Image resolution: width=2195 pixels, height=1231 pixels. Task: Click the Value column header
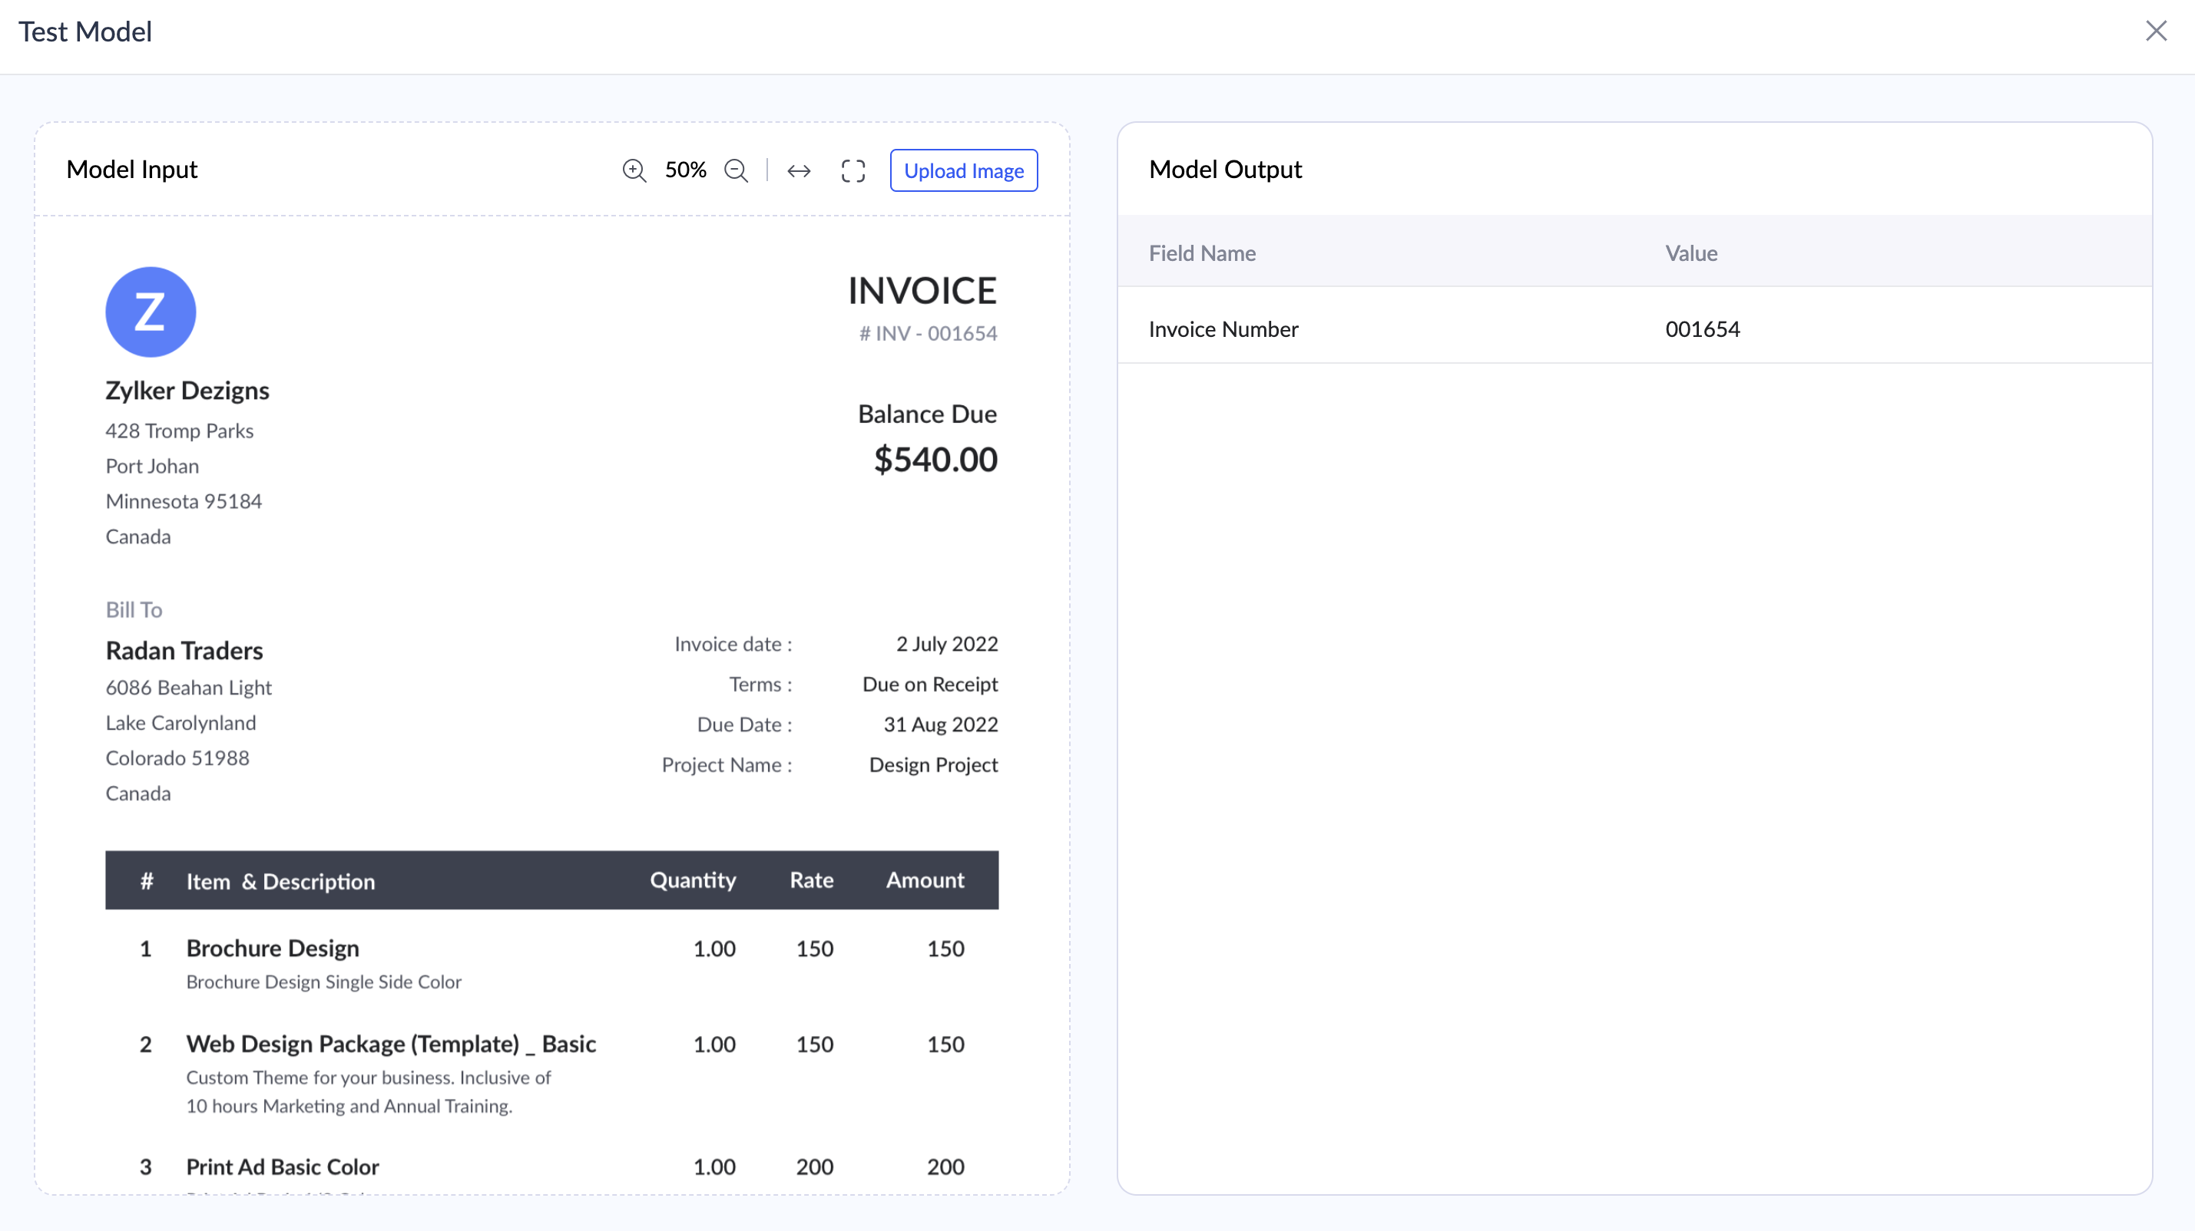pos(1690,252)
